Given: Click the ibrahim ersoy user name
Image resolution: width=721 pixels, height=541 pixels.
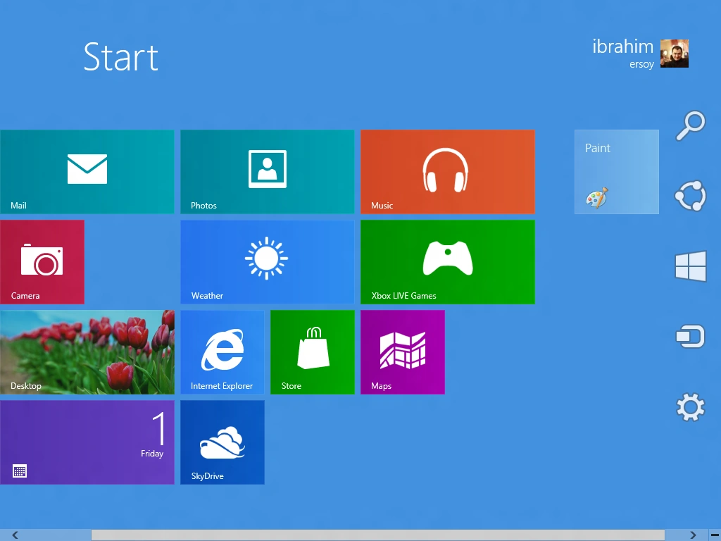Looking at the screenshot, I should click(622, 54).
